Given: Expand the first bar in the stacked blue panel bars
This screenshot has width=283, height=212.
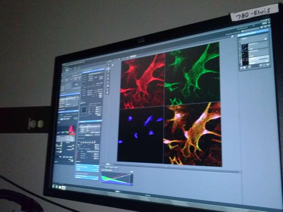Looking at the screenshot, I should click(87, 165).
